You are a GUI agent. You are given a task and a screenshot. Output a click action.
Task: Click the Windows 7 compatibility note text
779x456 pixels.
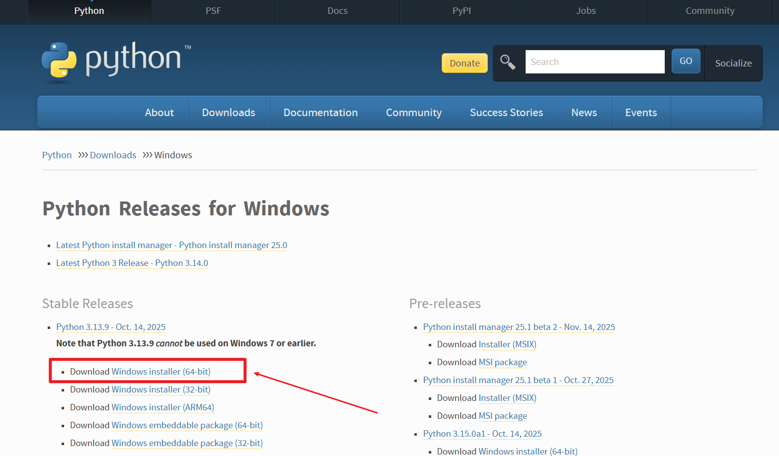[186, 343]
